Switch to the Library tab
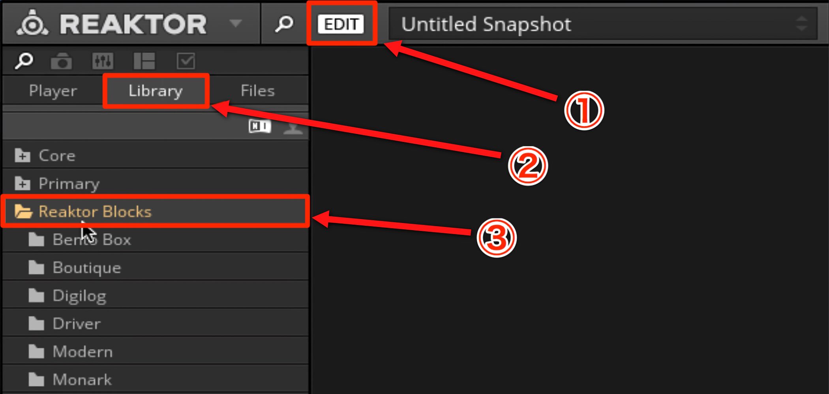 tap(156, 91)
